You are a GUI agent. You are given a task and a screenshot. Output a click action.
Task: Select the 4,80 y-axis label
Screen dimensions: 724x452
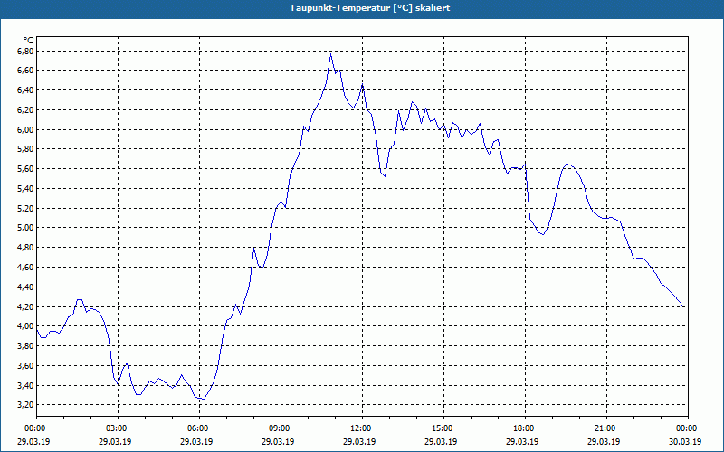pyautogui.click(x=25, y=247)
